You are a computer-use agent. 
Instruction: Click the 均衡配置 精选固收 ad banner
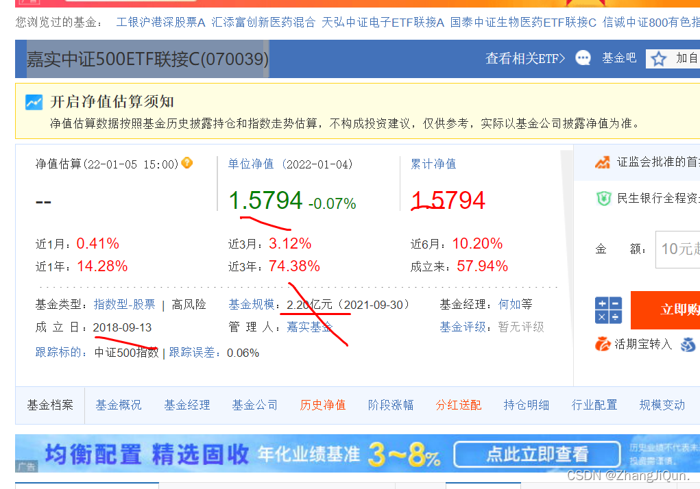[x=357, y=454]
